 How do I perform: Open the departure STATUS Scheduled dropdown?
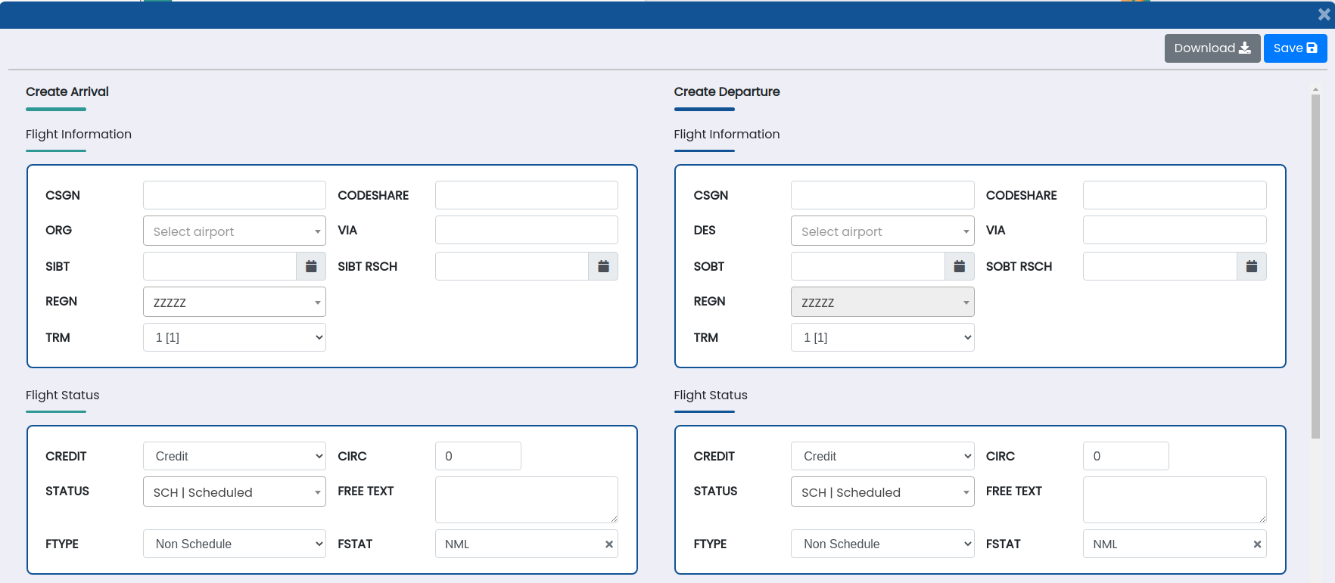(x=882, y=492)
